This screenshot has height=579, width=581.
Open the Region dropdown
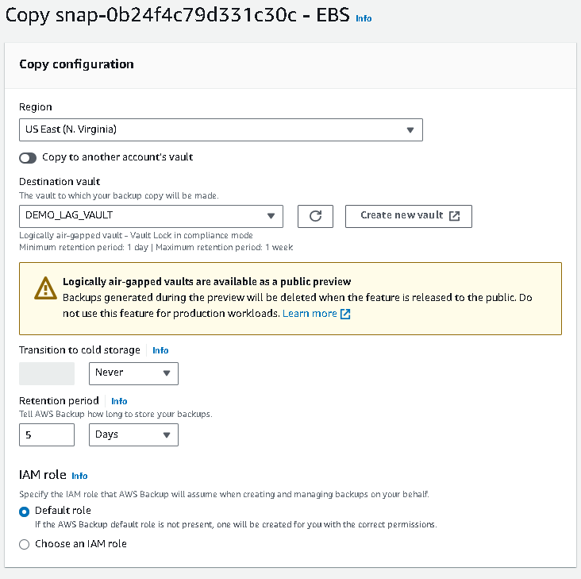tap(221, 129)
